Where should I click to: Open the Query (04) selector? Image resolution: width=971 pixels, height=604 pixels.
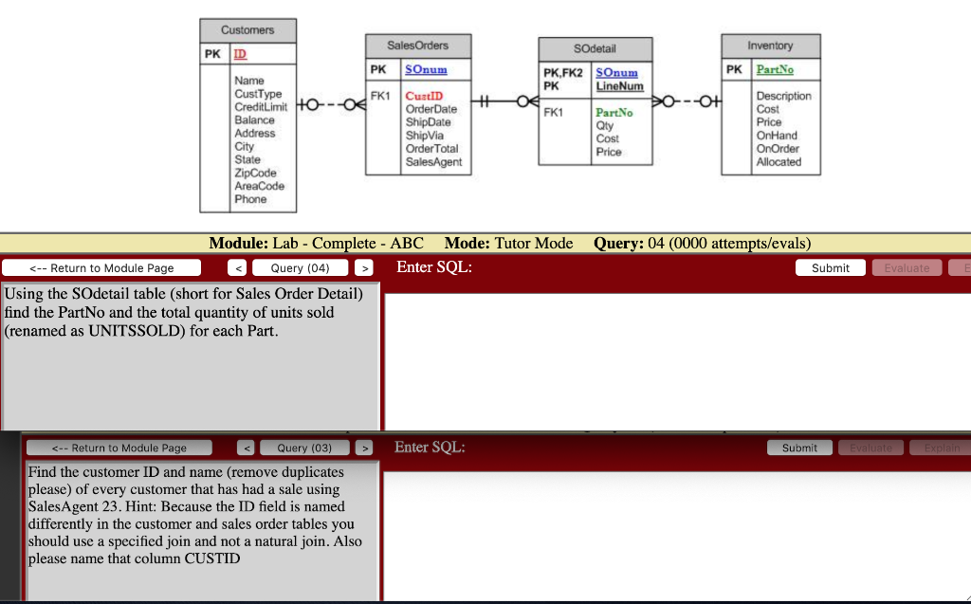(x=300, y=267)
